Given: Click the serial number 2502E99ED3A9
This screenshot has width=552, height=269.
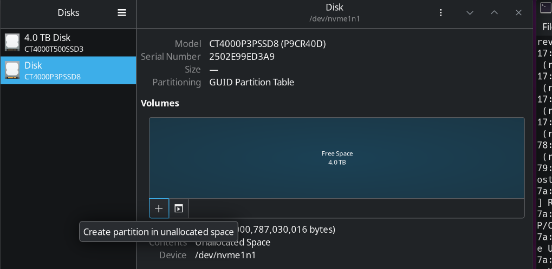Looking at the screenshot, I should click(242, 57).
